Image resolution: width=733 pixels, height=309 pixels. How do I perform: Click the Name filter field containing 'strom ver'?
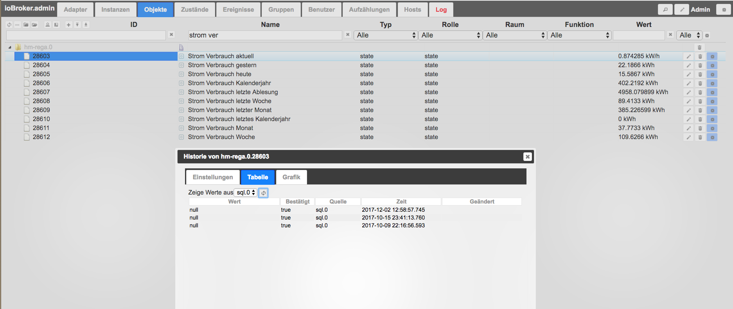[x=265, y=35]
